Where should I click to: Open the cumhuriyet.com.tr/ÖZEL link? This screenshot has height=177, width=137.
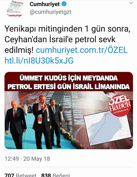pyautogui.click(x=82, y=50)
